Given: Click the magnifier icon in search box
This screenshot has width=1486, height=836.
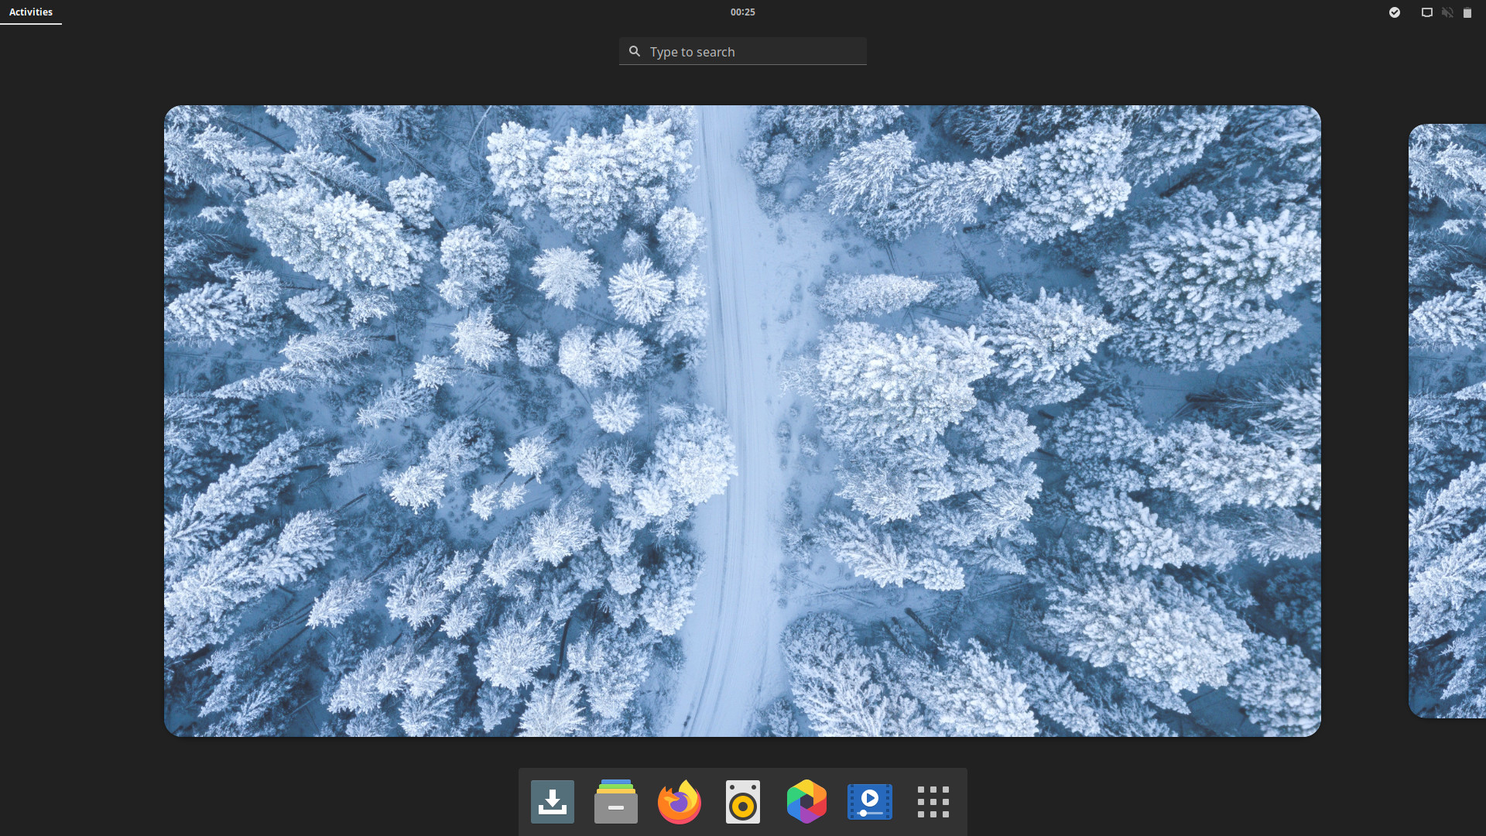Looking at the screenshot, I should coord(635,51).
